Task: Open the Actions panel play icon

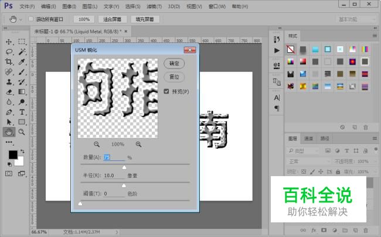Action: click(277, 50)
